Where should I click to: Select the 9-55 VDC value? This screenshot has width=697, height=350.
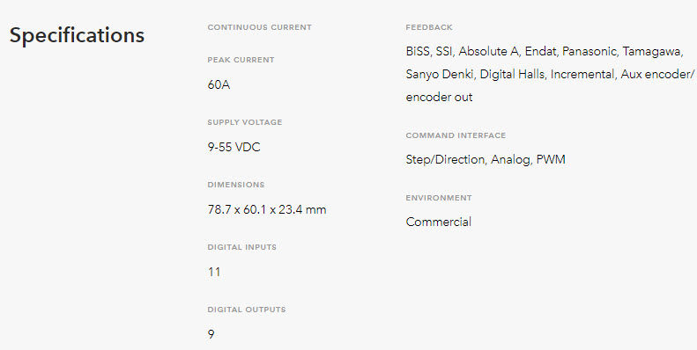(234, 147)
